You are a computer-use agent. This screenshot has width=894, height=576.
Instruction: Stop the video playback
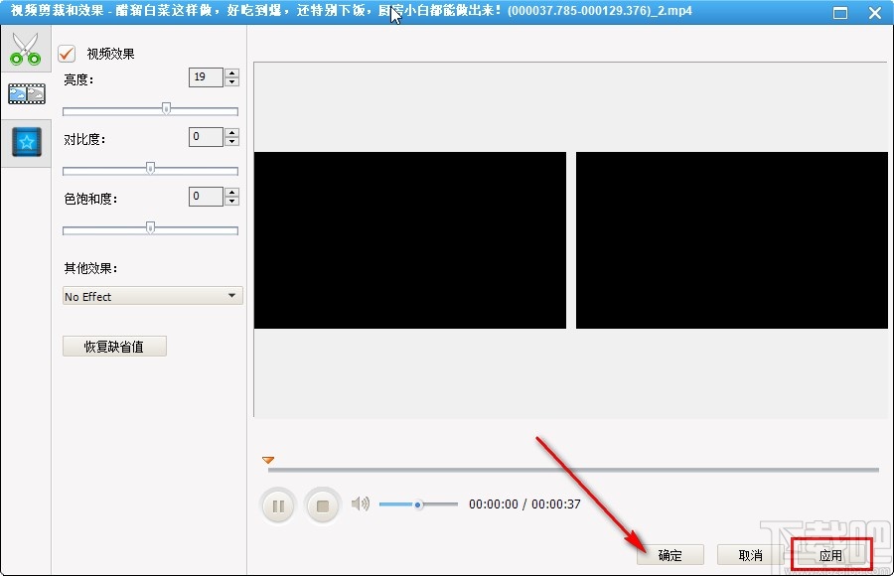[322, 504]
